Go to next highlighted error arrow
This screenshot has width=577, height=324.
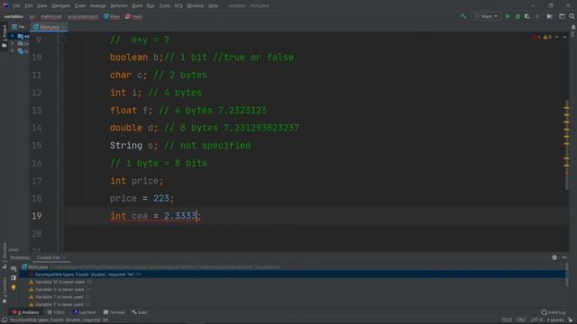pos(564,37)
